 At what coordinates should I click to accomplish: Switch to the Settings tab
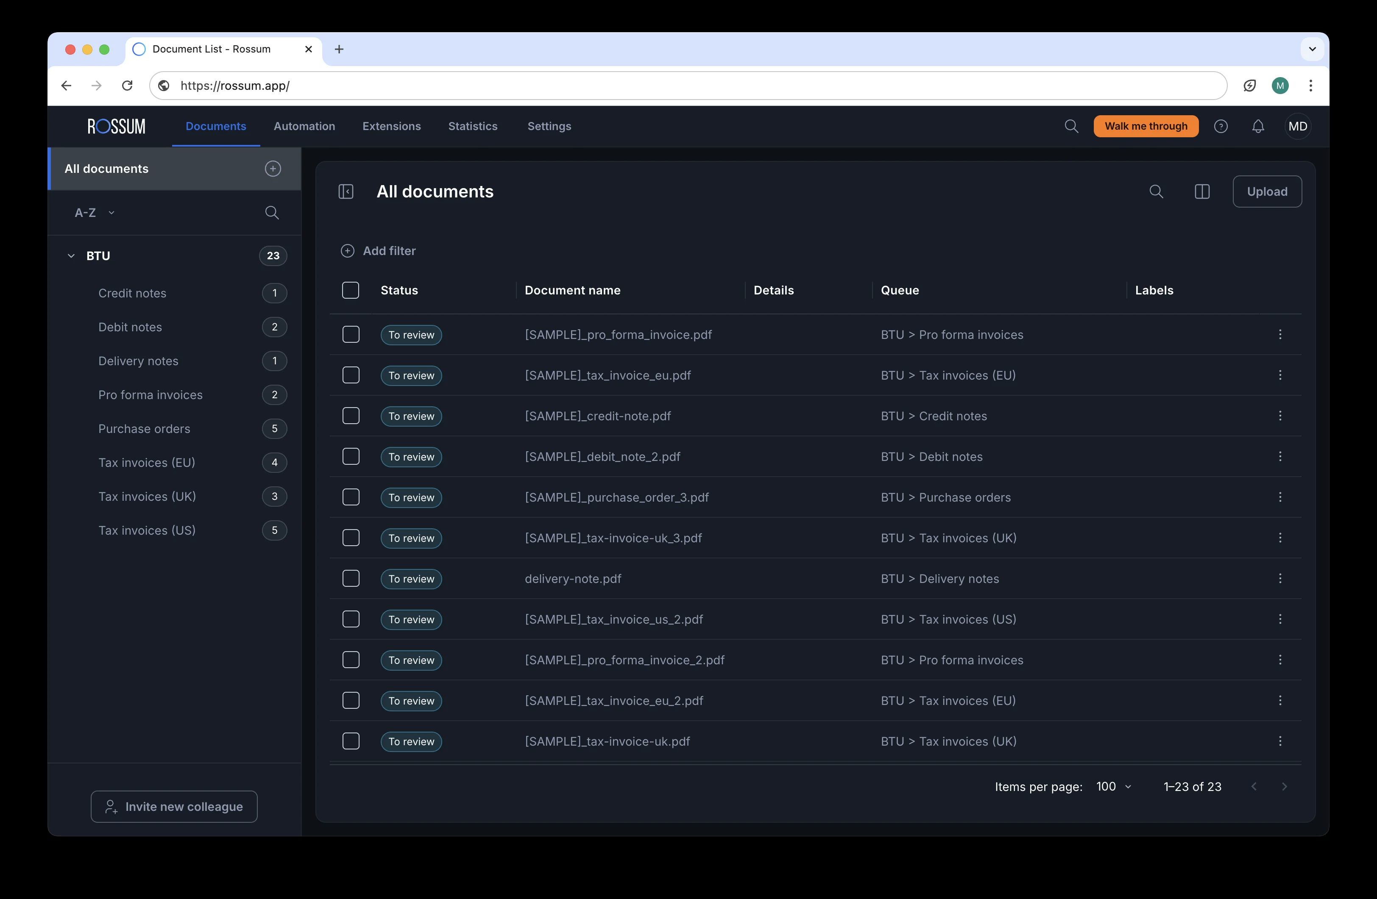click(549, 126)
